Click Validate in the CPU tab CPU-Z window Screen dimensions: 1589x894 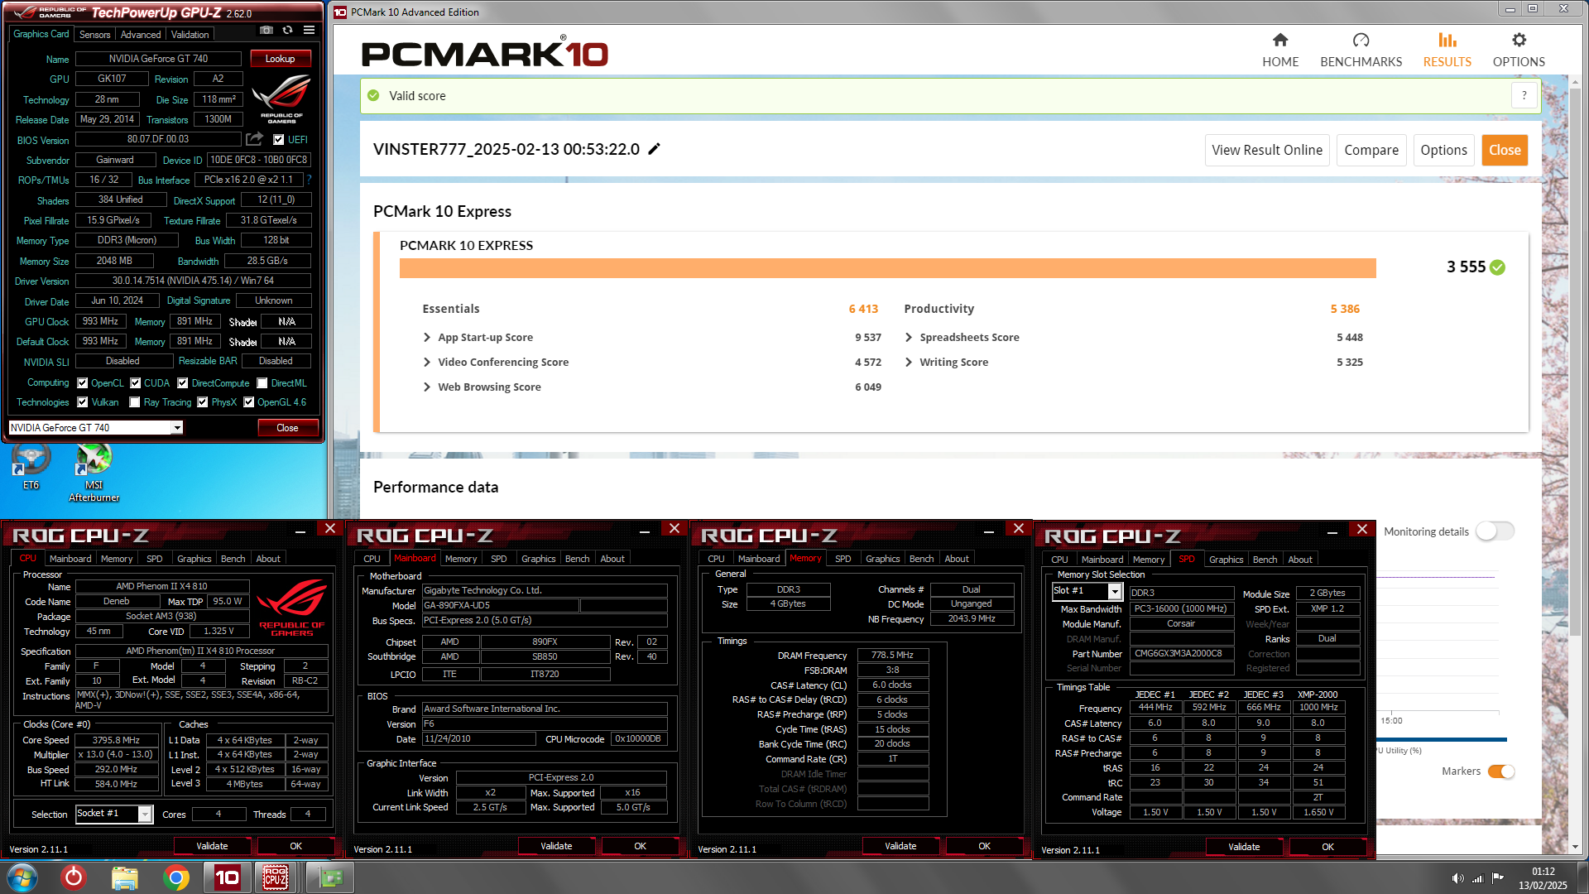[x=212, y=846]
